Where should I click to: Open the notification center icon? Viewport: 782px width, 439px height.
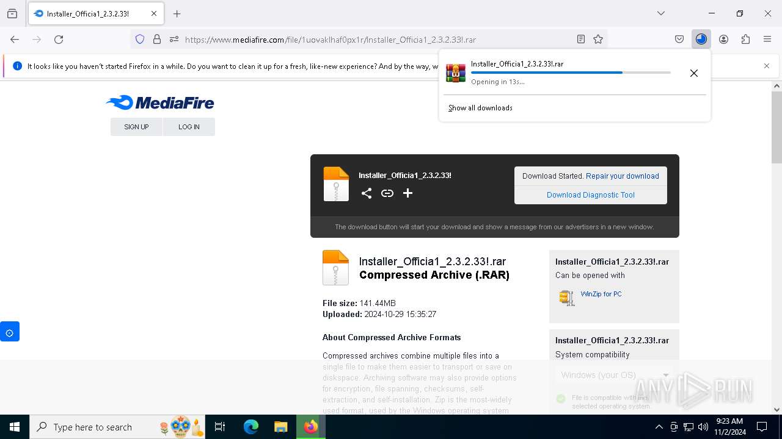tap(762, 427)
